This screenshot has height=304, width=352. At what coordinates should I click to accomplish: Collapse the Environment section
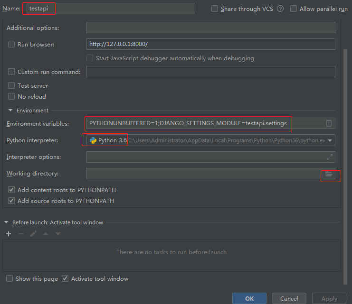[10, 111]
